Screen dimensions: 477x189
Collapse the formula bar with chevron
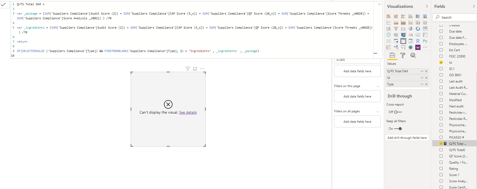(380, 4)
